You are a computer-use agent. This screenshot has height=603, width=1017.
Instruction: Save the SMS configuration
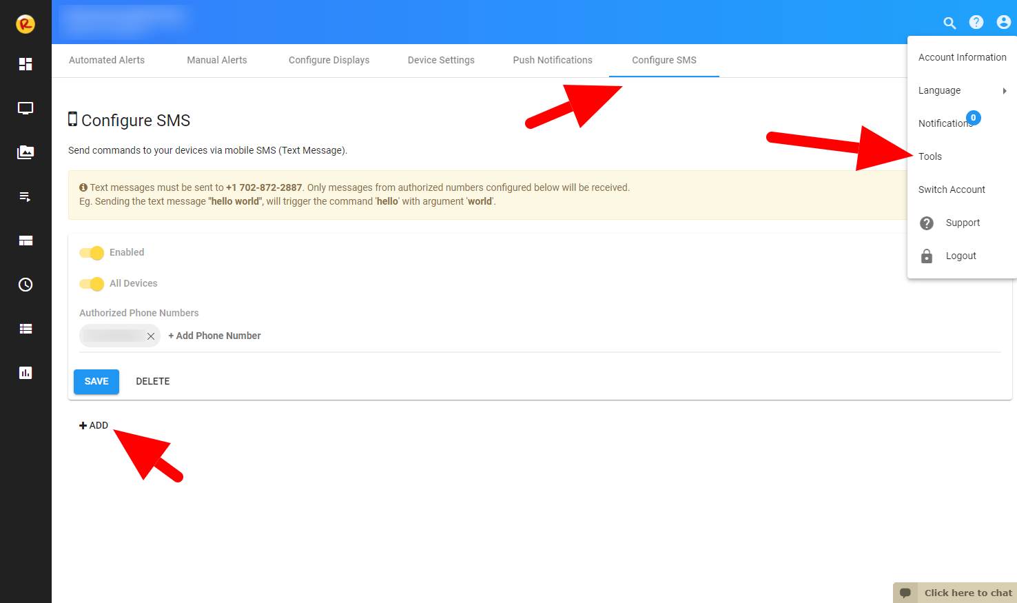point(96,381)
